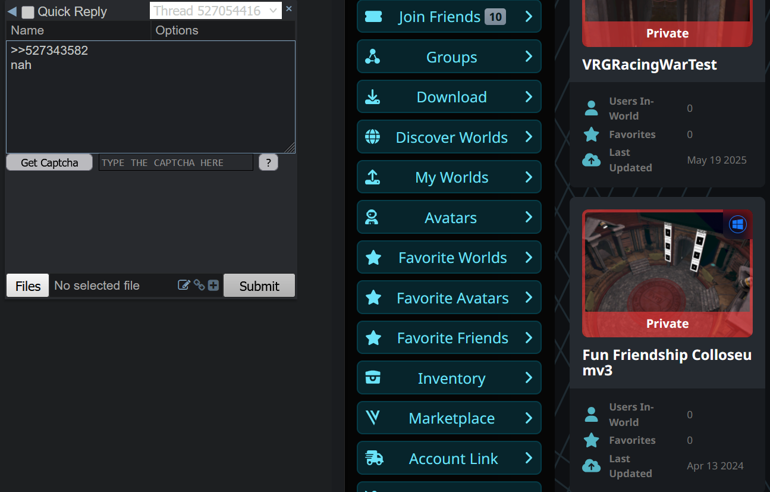Open the Marketplace menu item
The width and height of the screenshot is (770, 492).
tap(449, 418)
